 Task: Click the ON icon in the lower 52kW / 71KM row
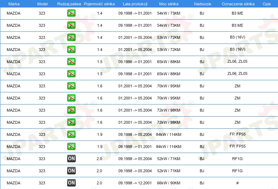(x=71, y=171)
